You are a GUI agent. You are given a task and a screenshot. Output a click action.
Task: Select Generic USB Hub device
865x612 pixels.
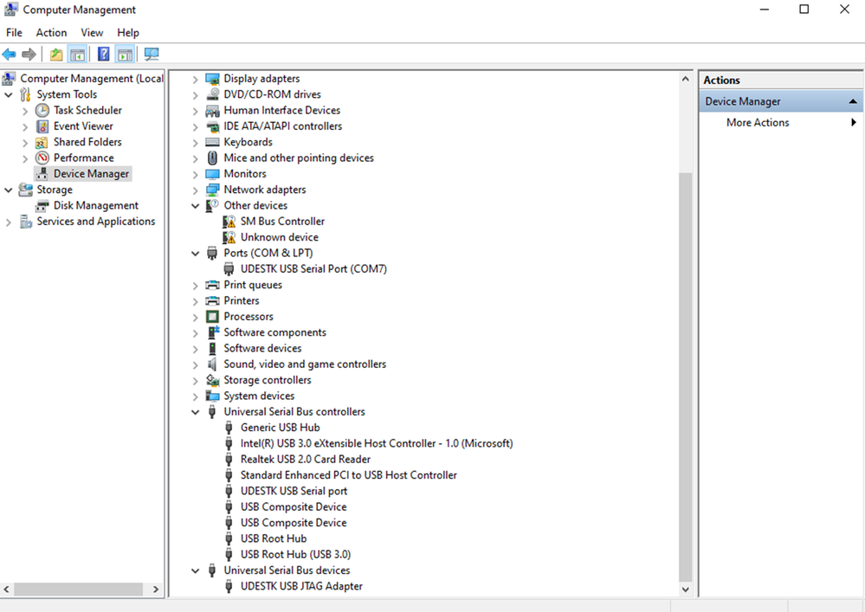coord(281,428)
